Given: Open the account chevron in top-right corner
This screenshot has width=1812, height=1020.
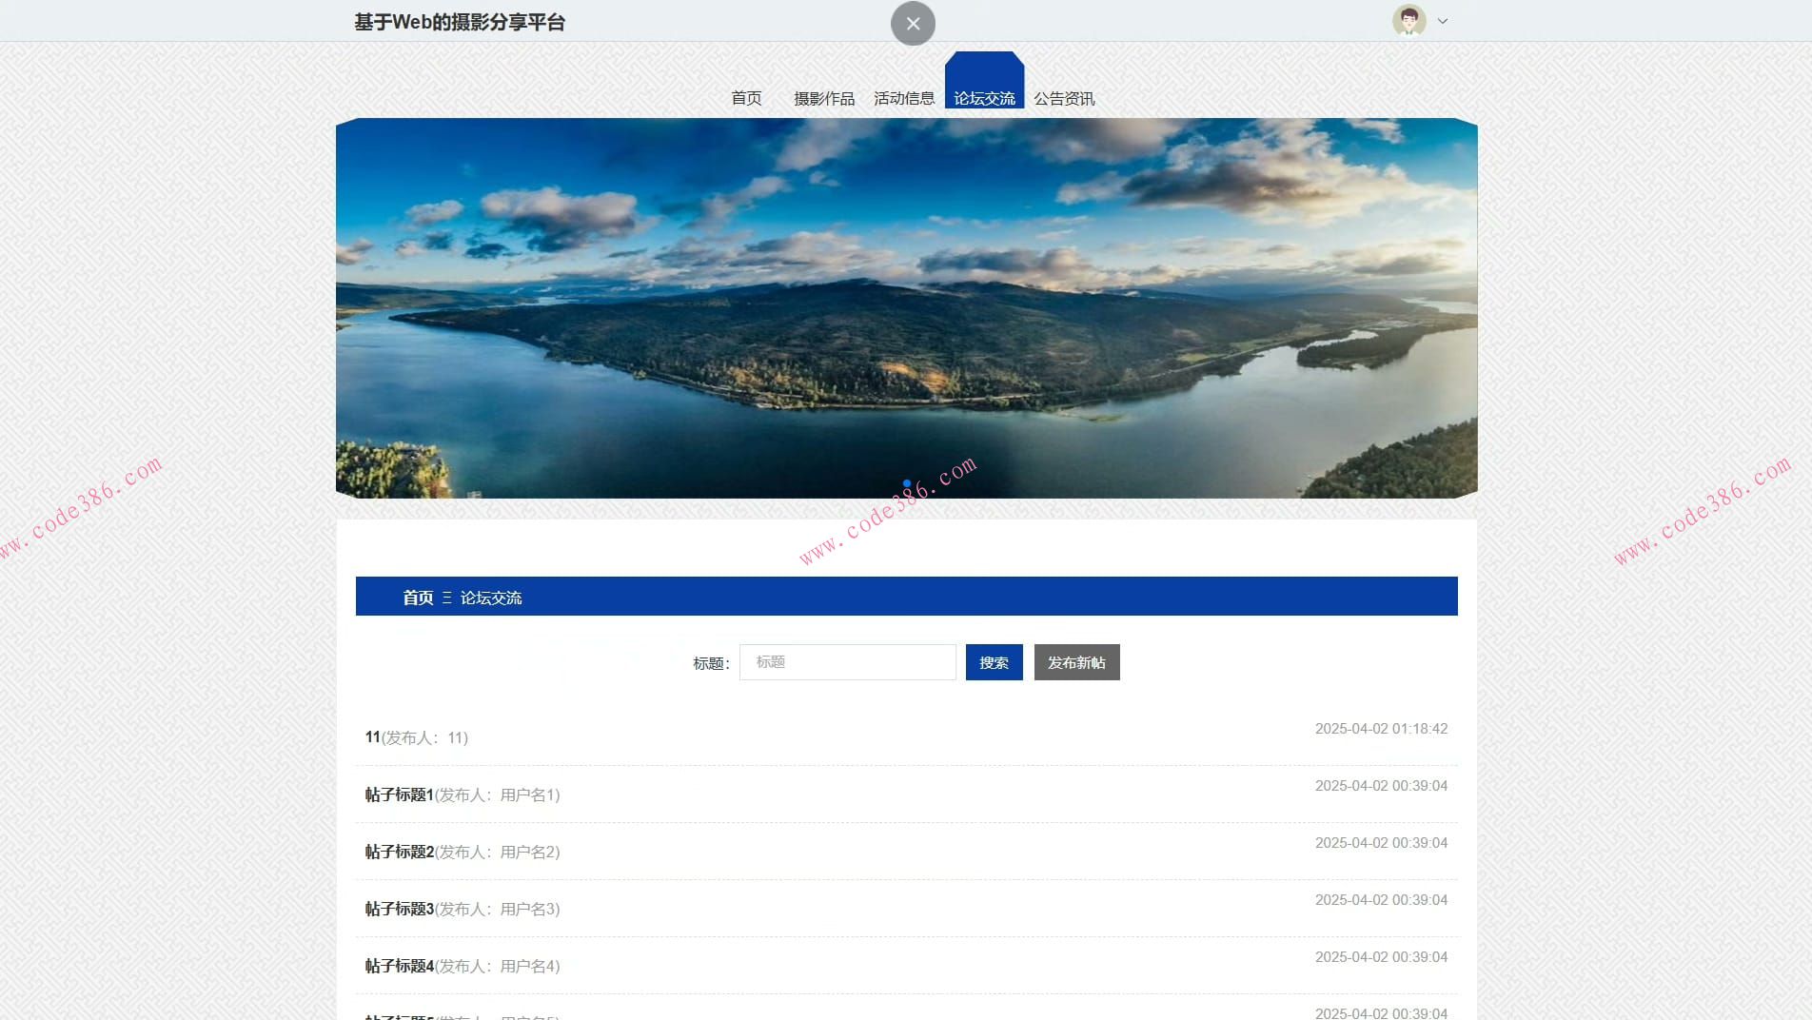Looking at the screenshot, I should point(1442,20).
